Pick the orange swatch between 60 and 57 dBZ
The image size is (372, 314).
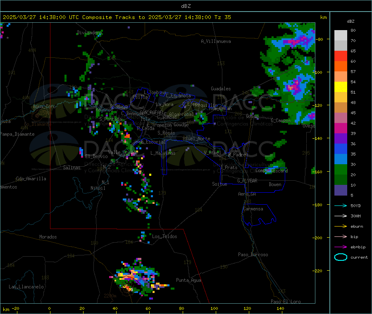(x=341, y=66)
